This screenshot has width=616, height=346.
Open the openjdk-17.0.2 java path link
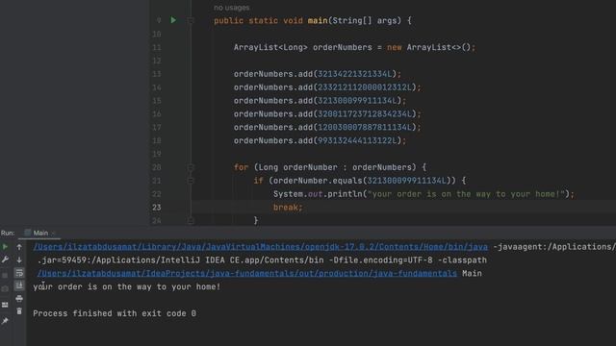click(261, 247)
